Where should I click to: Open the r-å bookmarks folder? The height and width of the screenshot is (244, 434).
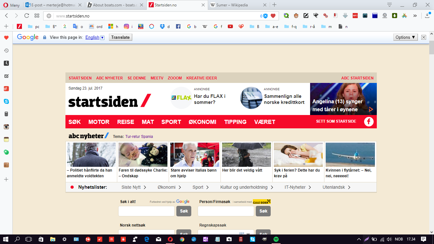pyautogui.click(x=309, y=27)
